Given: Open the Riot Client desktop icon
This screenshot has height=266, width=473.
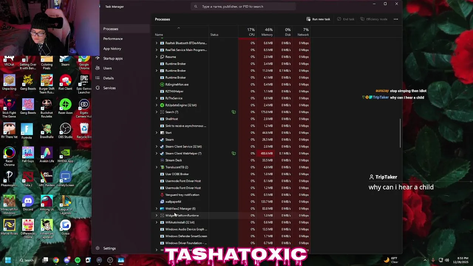Looking at the screenshot, I should coord(65,82).
